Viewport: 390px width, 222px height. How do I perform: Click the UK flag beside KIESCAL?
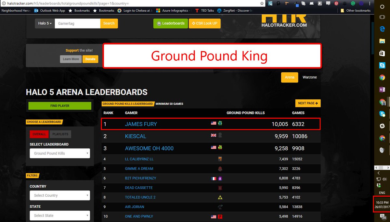tap(214, 136)
